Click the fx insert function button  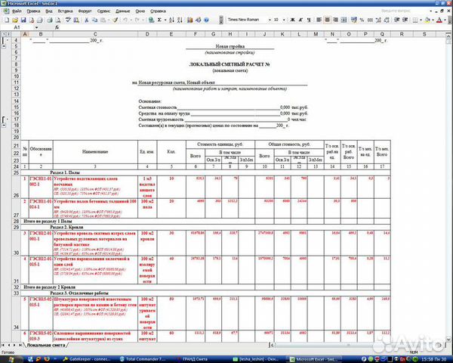[x=57, y=27]
